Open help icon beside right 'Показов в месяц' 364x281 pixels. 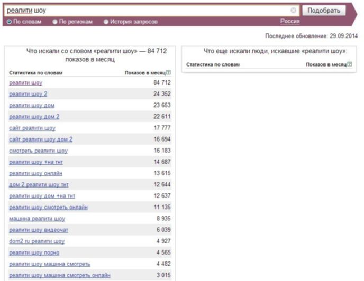click(350, 64)
